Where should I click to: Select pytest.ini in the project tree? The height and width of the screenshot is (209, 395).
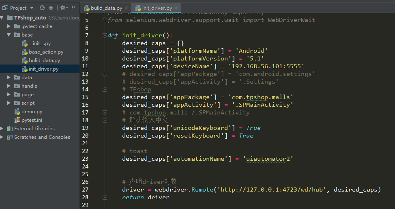click(32, 120)
